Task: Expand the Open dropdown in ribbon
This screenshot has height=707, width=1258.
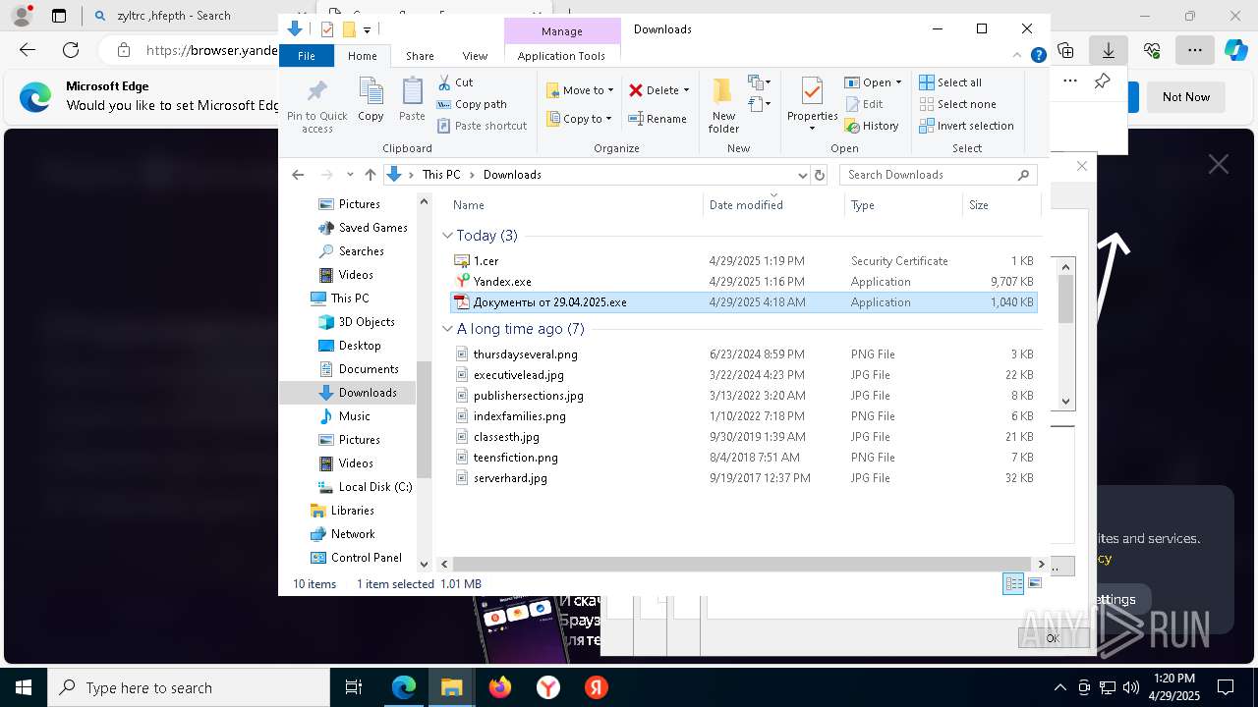Action: tap(873, 82)
